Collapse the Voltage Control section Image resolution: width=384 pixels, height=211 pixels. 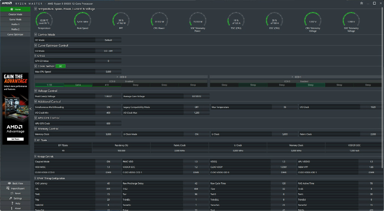click(36, 91)
